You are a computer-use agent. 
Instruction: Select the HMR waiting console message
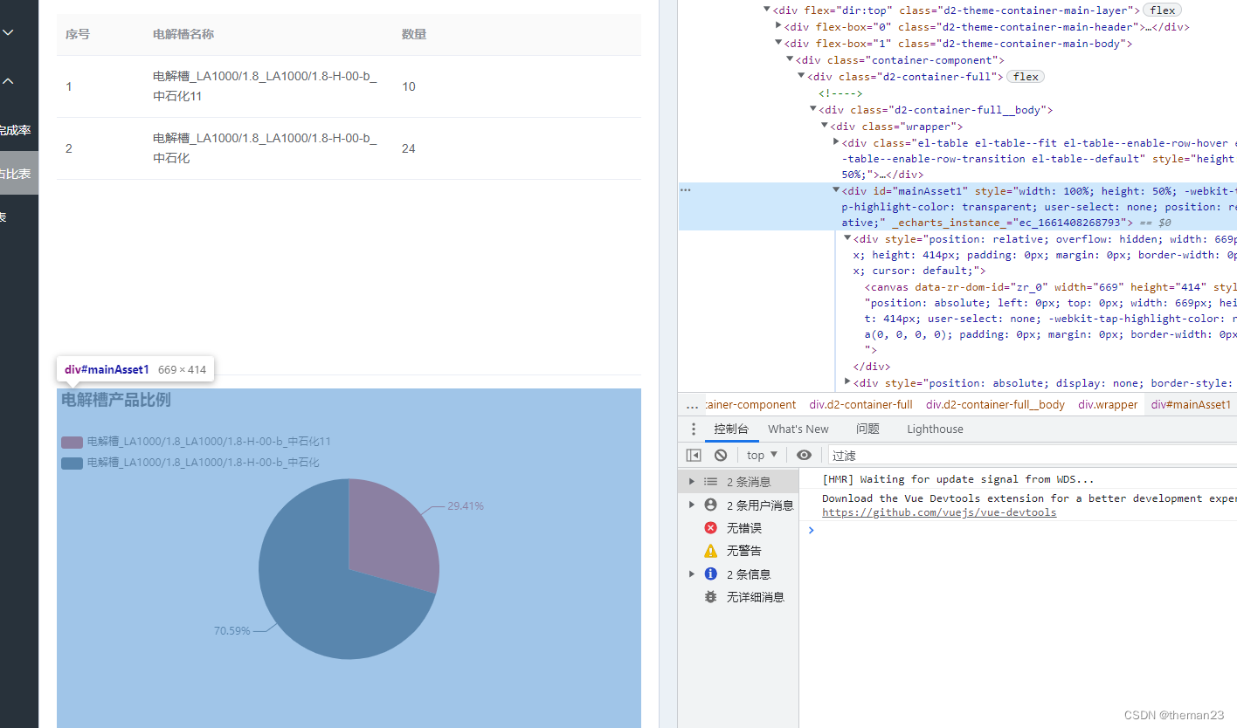coord(958,479)
